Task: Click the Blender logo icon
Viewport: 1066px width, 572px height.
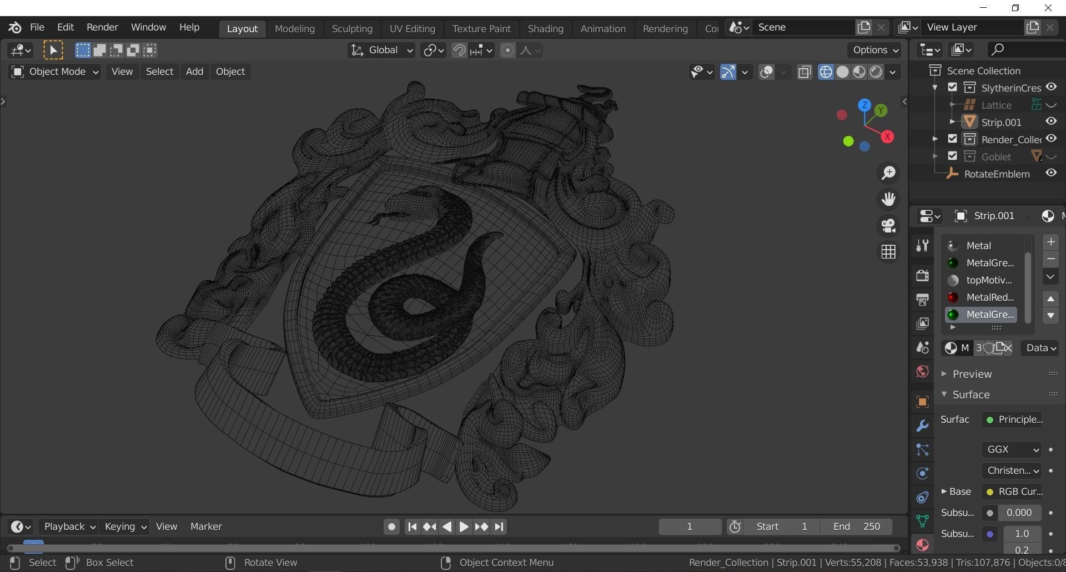Action: point(15,27)
